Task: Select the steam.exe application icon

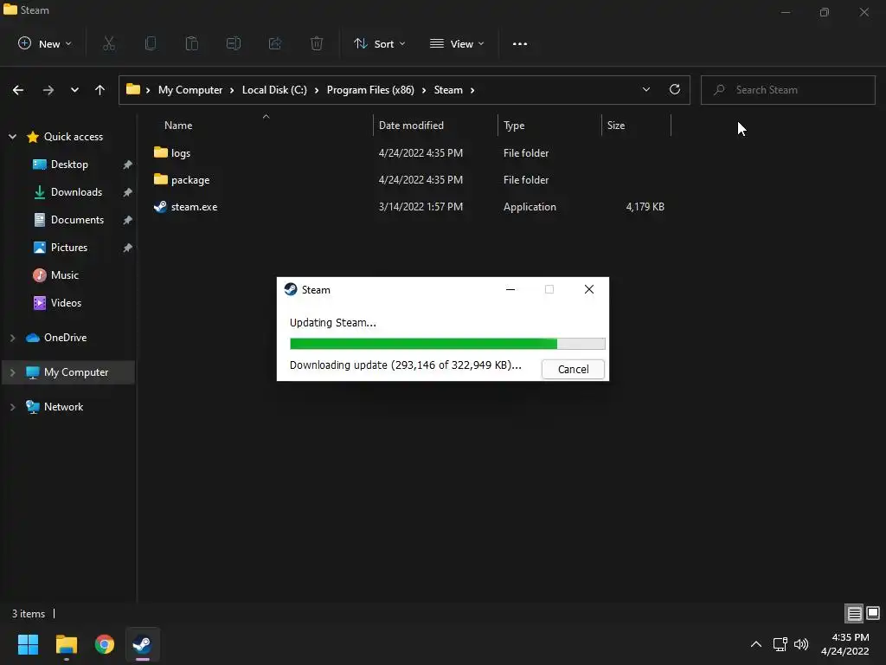Action: [x=160, y=206]
